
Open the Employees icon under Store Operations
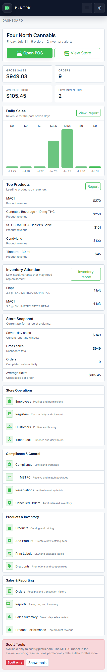(10, 401)
